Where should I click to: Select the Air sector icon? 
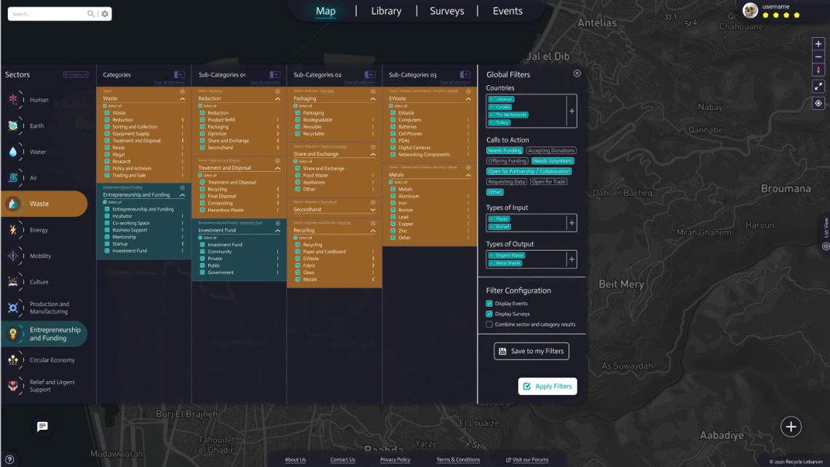13,177
